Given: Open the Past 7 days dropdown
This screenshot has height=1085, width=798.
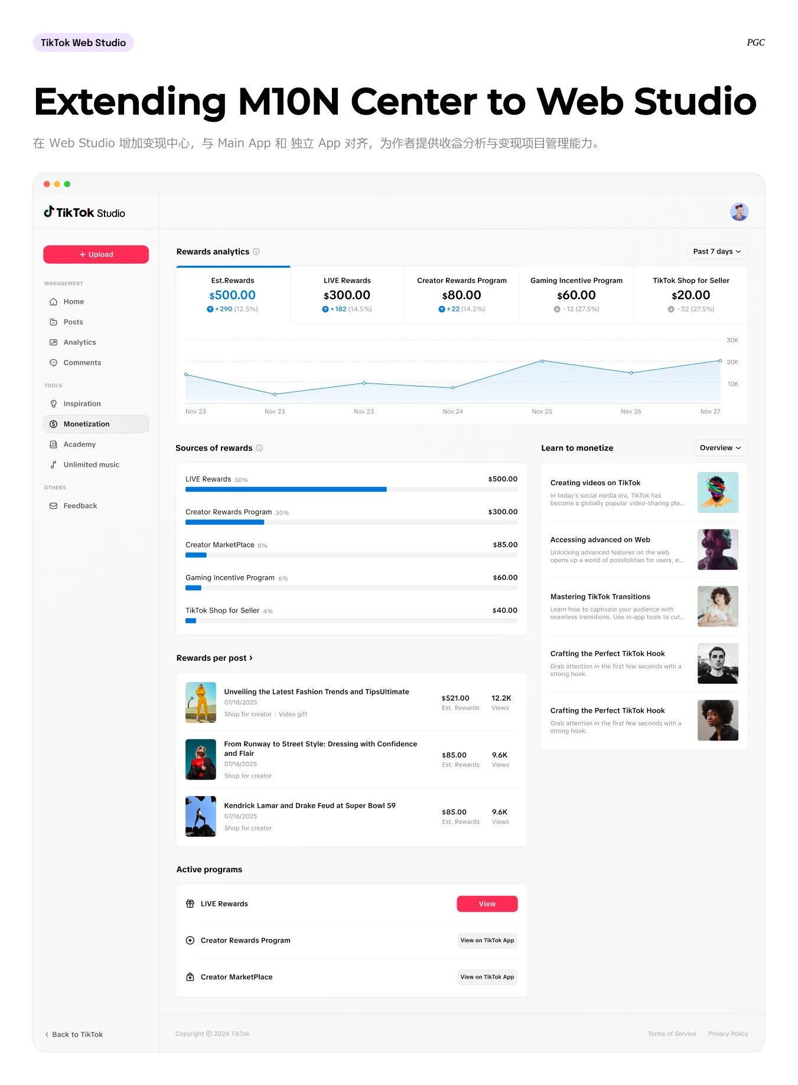Looking at the screenshot, I should (717, 251).
